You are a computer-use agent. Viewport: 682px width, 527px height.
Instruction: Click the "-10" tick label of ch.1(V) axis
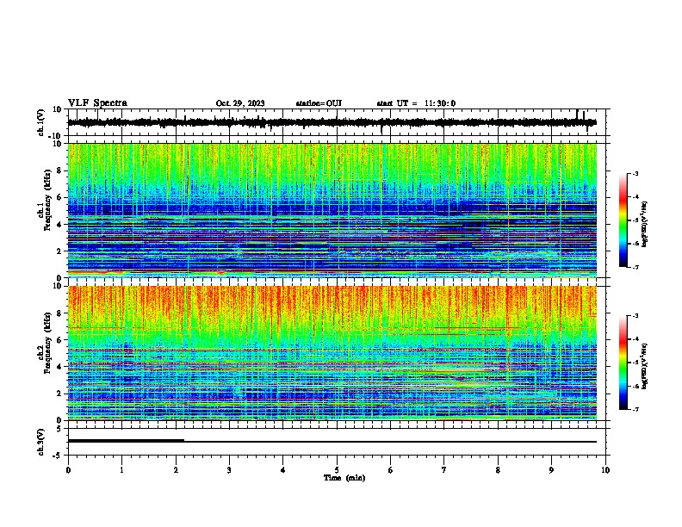(x=55, y=136)
